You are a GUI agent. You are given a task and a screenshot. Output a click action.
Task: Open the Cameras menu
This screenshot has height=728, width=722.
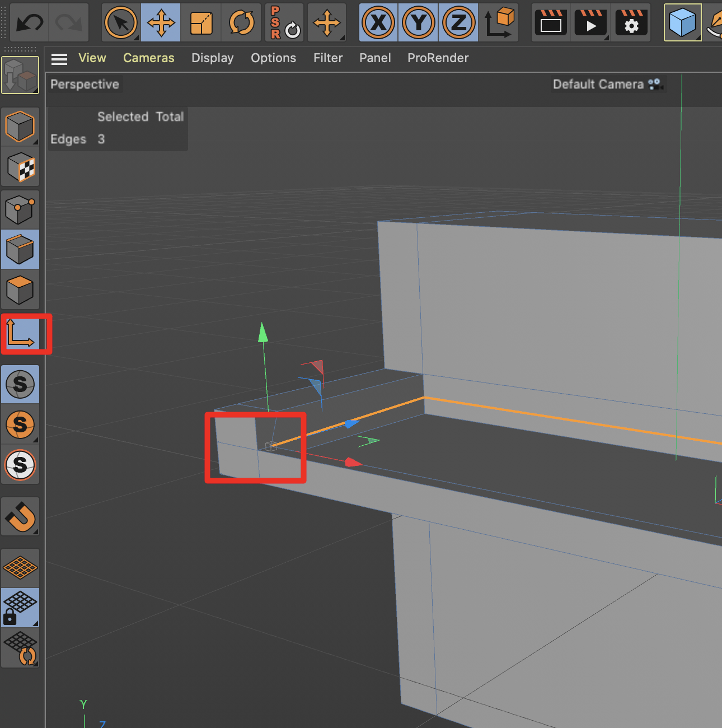pos(149,58)
